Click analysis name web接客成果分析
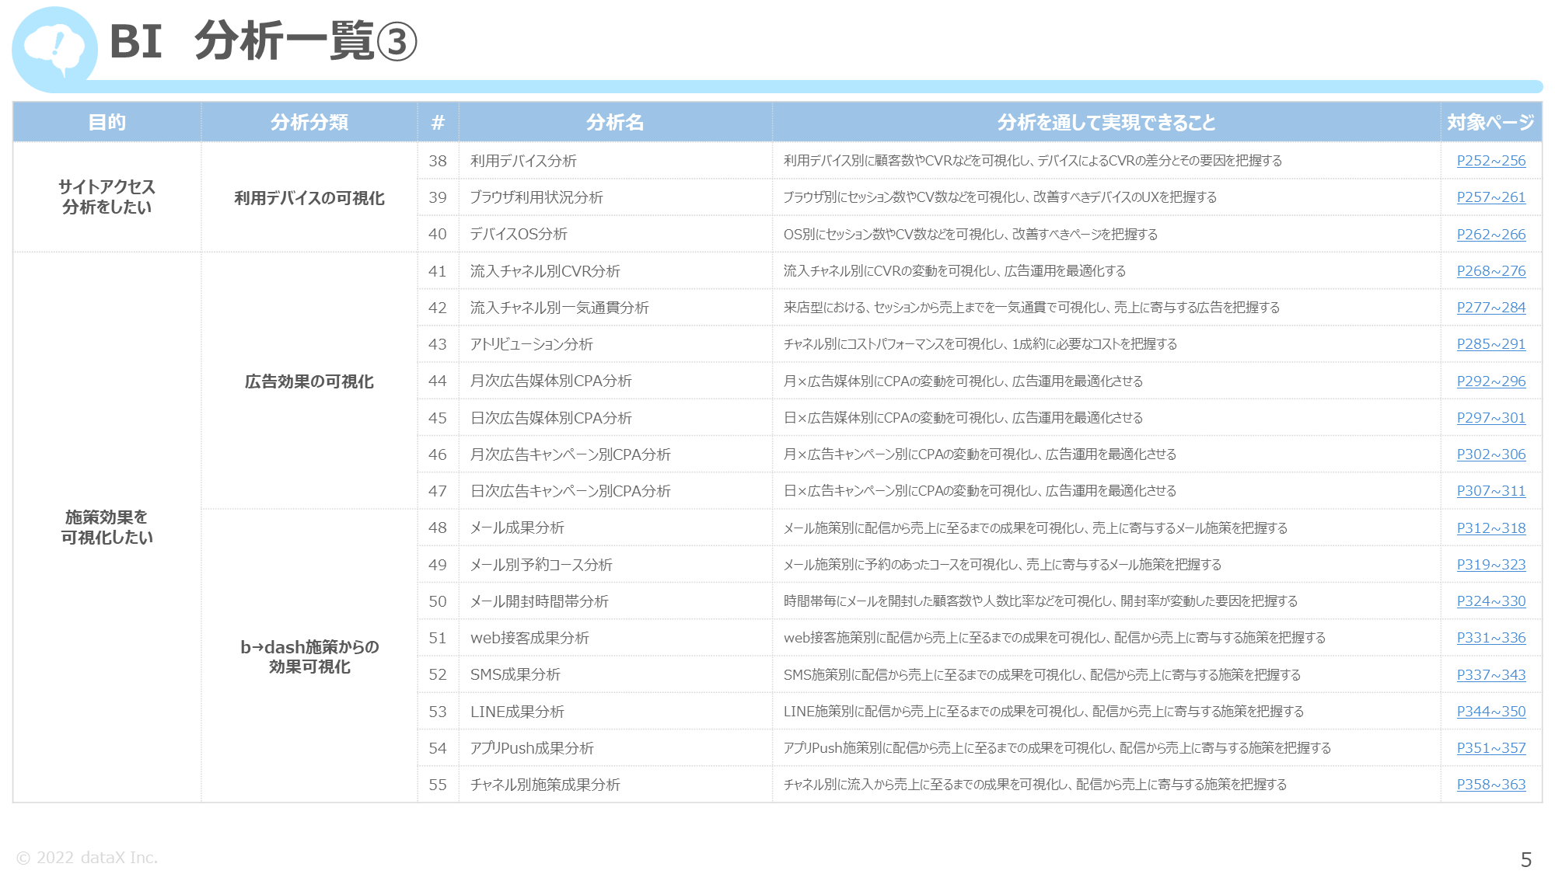The width and height of the screenshot is (1555, 874). (529, 638)
